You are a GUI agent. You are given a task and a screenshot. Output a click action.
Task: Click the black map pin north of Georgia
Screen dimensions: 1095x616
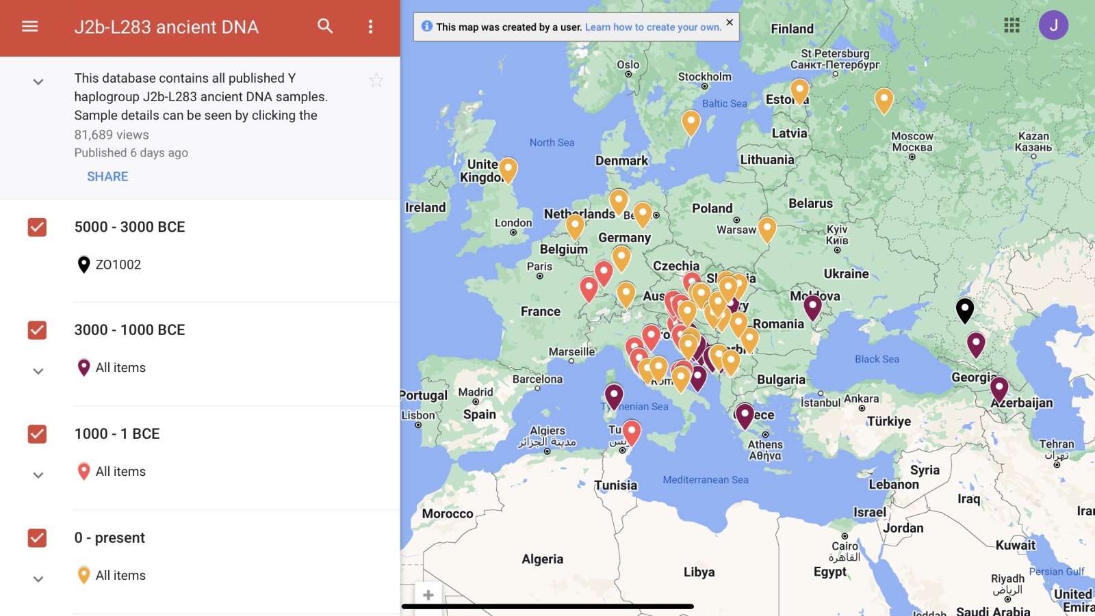click(965, 310)
